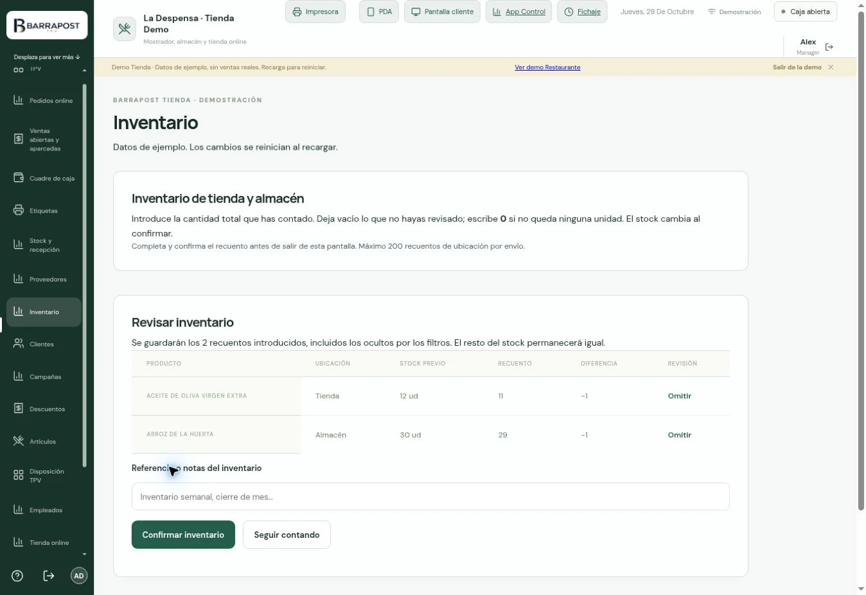
Task: Open the Proveedores section
Action: click(x=44, y=280)
